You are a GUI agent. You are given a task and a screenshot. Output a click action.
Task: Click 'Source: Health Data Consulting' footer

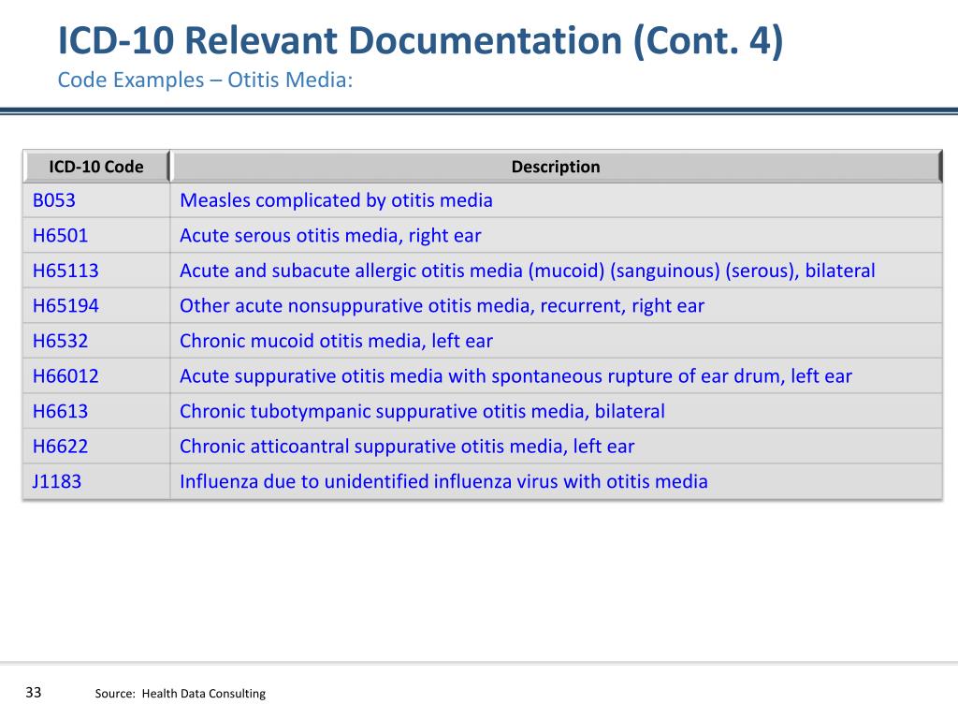181,694
